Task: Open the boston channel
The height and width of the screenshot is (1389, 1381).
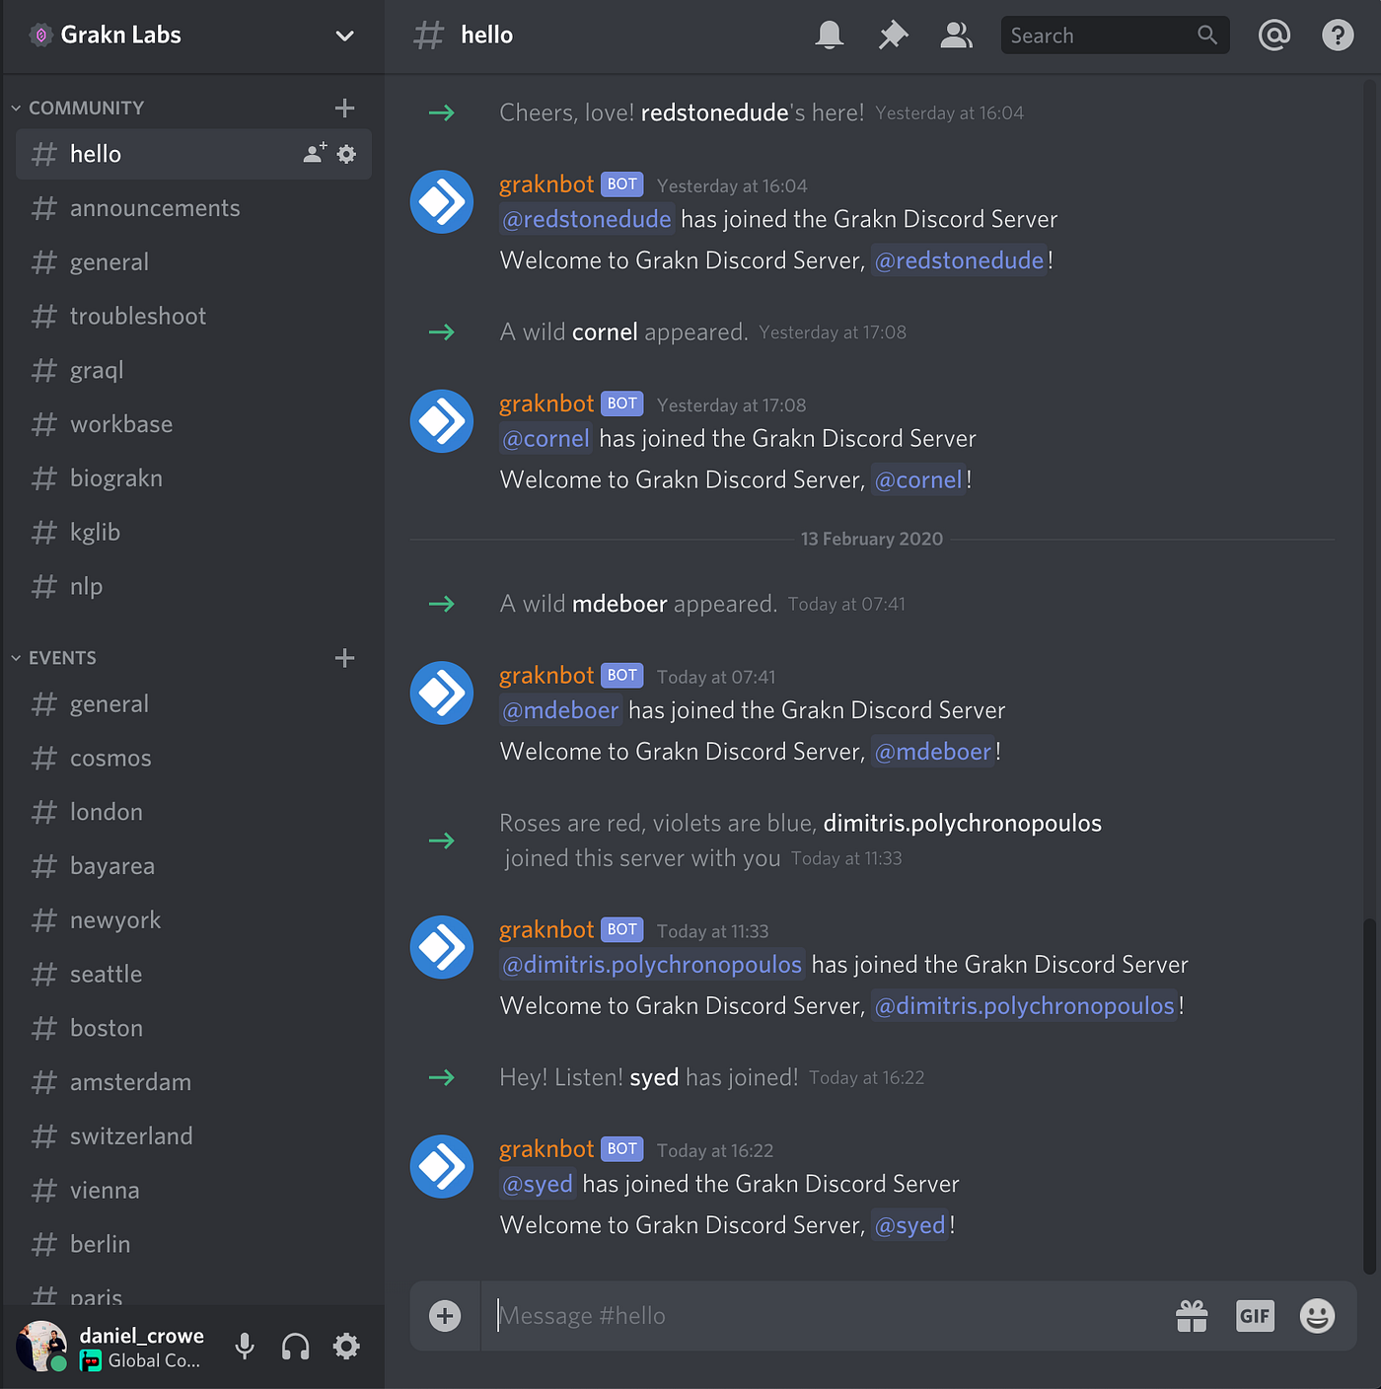Action: point(193,1029)
